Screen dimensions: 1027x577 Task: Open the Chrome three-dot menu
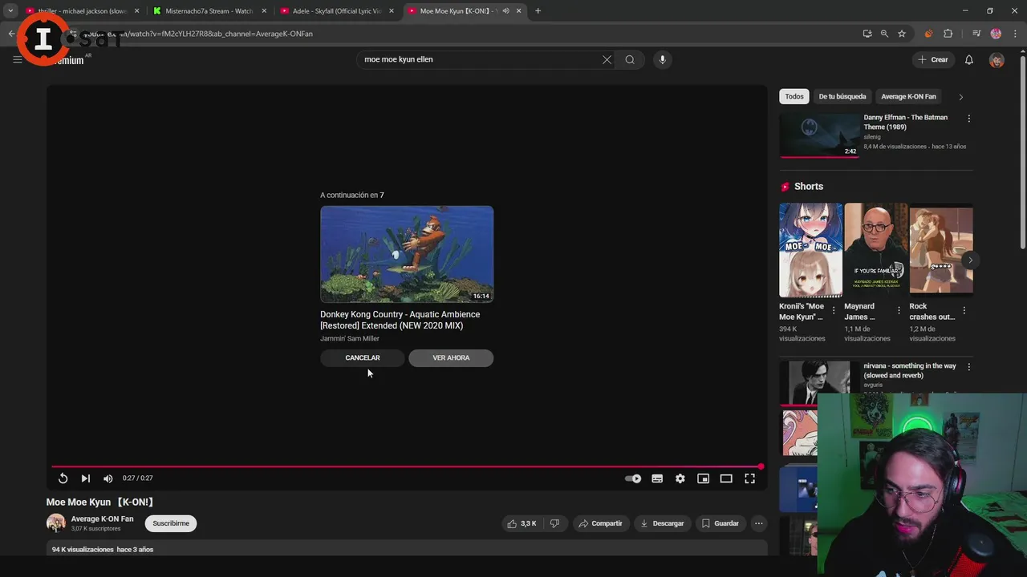[1014, 34]
